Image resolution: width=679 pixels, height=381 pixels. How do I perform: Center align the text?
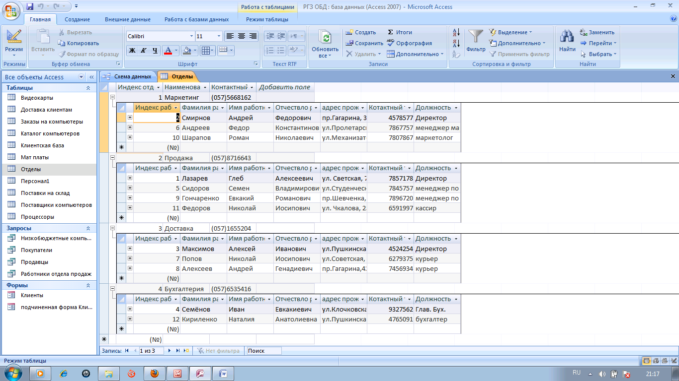tap(242, 36)
